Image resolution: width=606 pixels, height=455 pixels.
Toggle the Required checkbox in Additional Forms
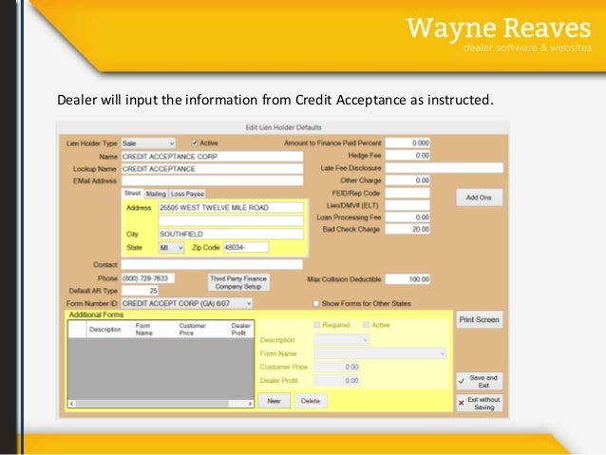[317, 325]
